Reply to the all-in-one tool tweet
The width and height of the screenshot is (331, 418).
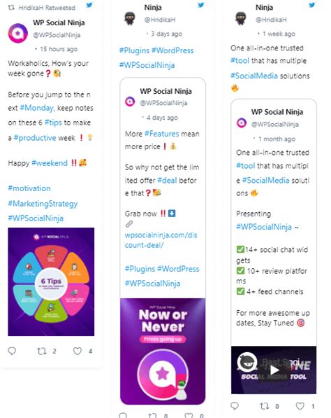tap(235, 405)
